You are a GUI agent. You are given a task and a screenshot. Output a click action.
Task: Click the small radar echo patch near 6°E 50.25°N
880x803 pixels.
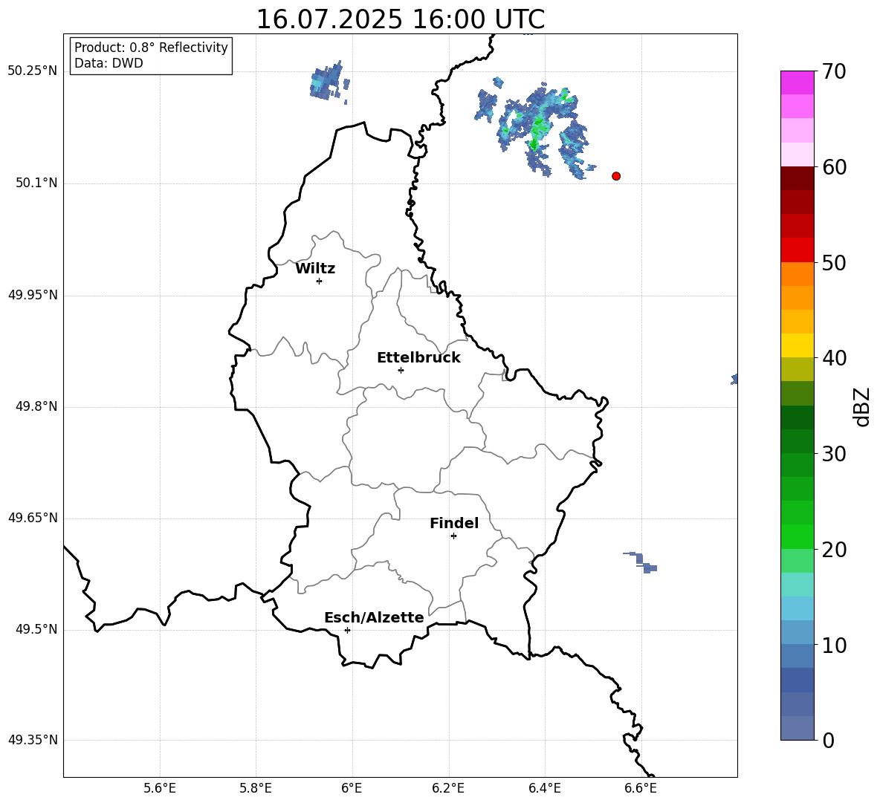[x=329, y=82]
